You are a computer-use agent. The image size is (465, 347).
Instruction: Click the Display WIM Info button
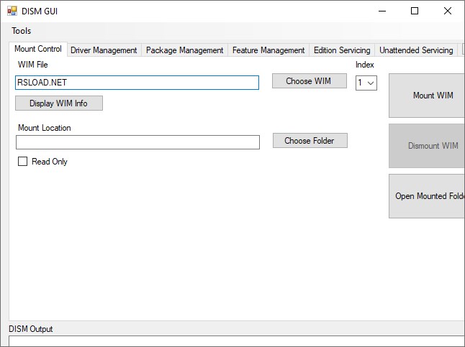pyautogui.click(x=59, y=103)
